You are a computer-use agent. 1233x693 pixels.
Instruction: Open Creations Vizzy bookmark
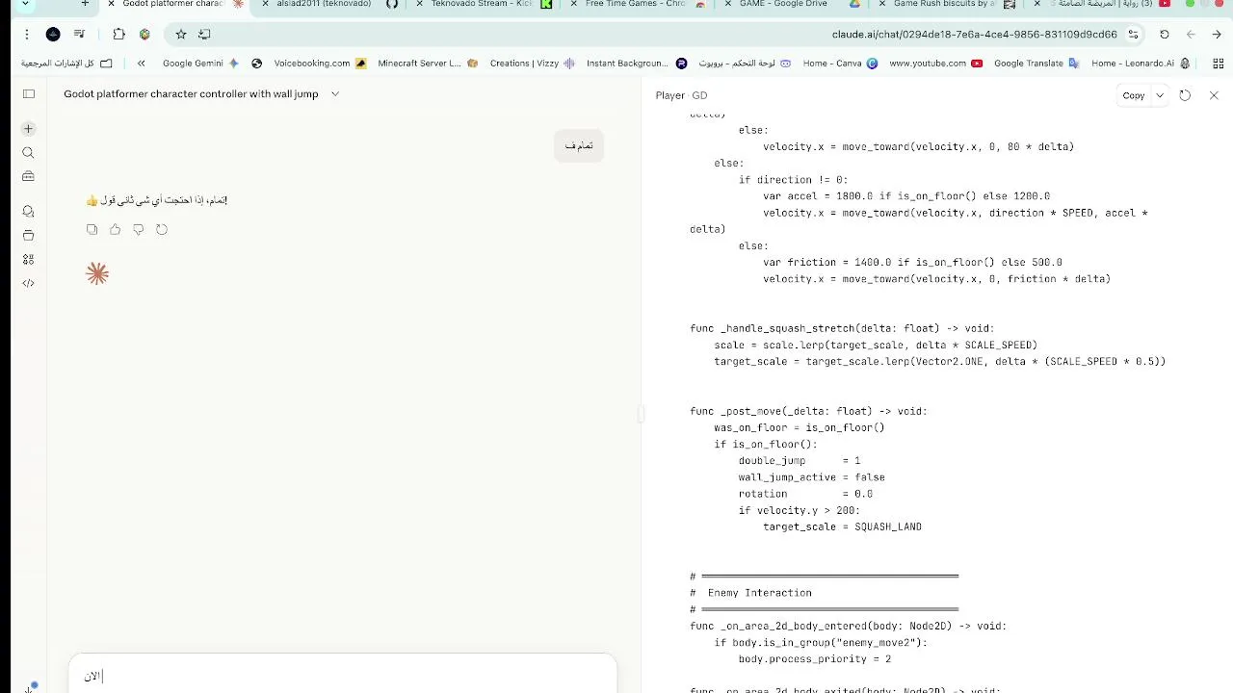532,64
